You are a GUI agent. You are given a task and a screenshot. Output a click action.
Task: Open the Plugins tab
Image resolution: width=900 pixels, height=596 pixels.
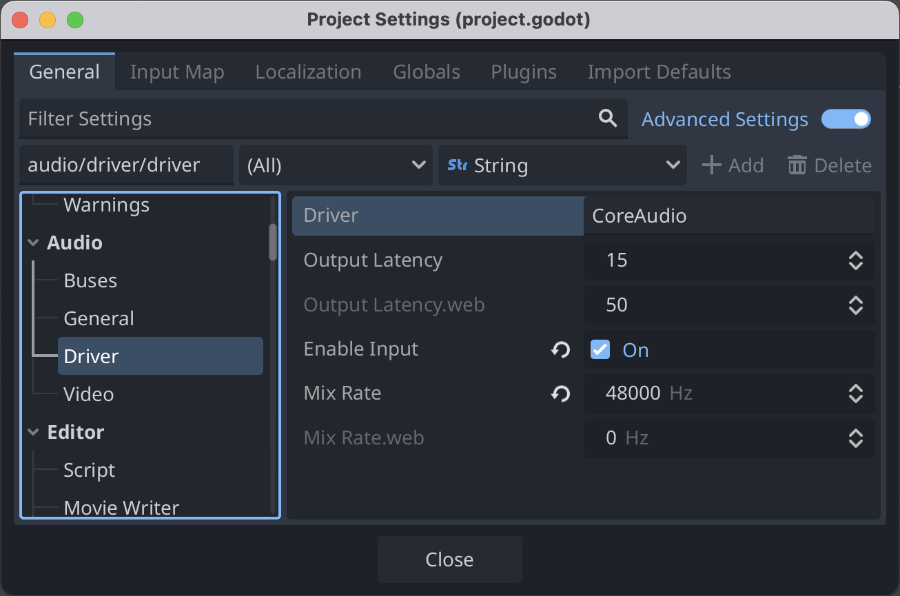coord(523,71)
